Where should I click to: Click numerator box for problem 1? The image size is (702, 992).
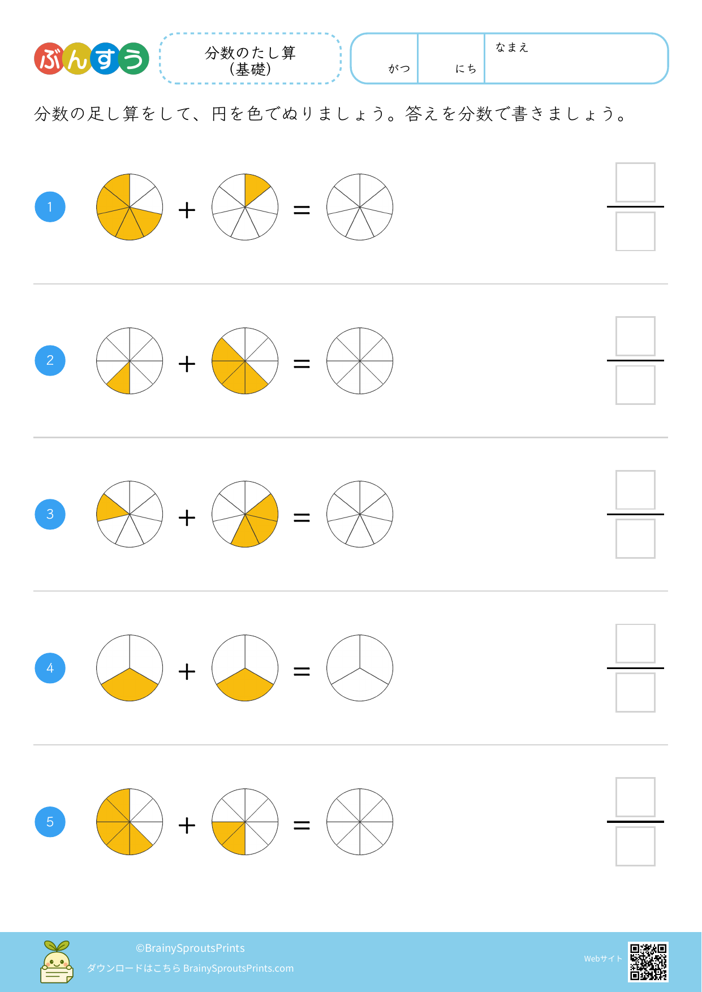coord(635,183)
